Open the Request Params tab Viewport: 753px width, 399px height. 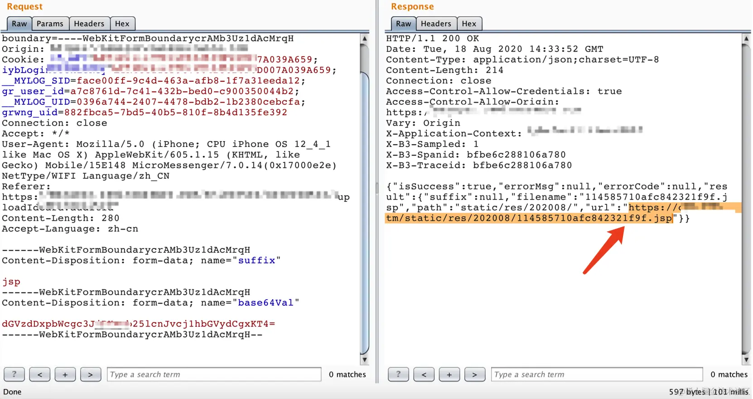50,24
